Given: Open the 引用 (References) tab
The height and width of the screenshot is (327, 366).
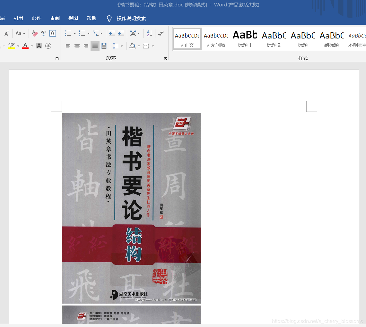Looking at the screenshot, I should click(x=18, y=18).
